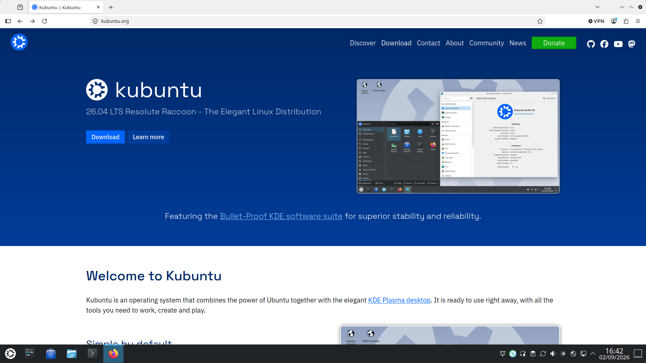Follow the Bullet-Proof KDE software suite link
Viewport: 646px width, 363px height.
point(281,216)
